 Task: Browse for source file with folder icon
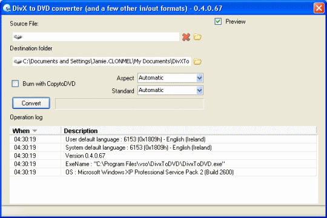click(197, 37)
